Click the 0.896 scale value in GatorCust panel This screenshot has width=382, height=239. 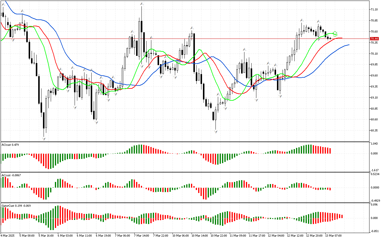tap(375, 205)
